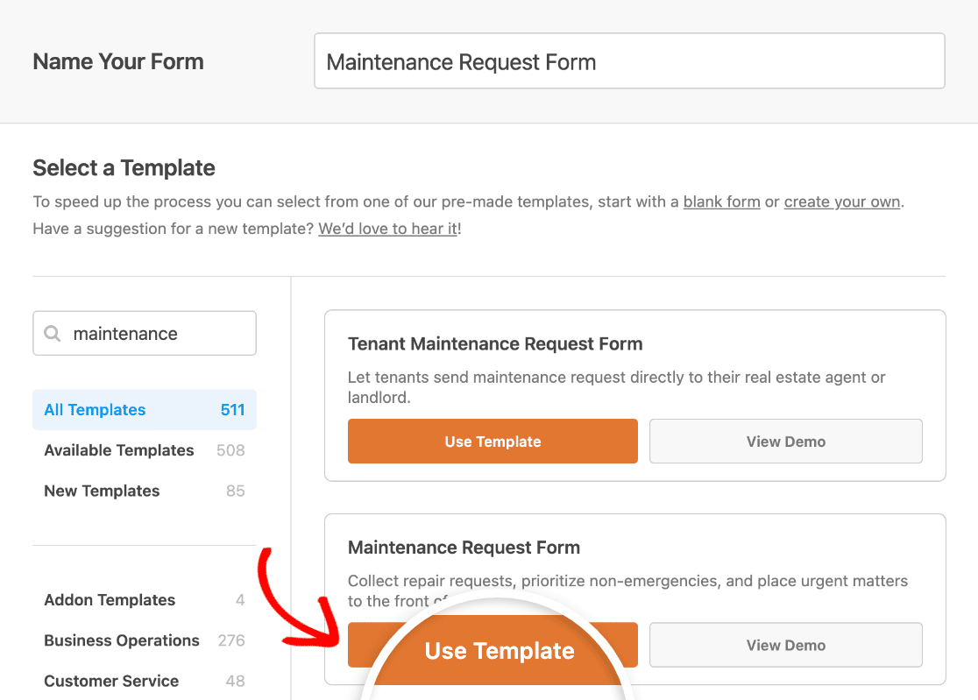
Task: Click the 'We'd love to hear it' link
Action: coord(388,229)
